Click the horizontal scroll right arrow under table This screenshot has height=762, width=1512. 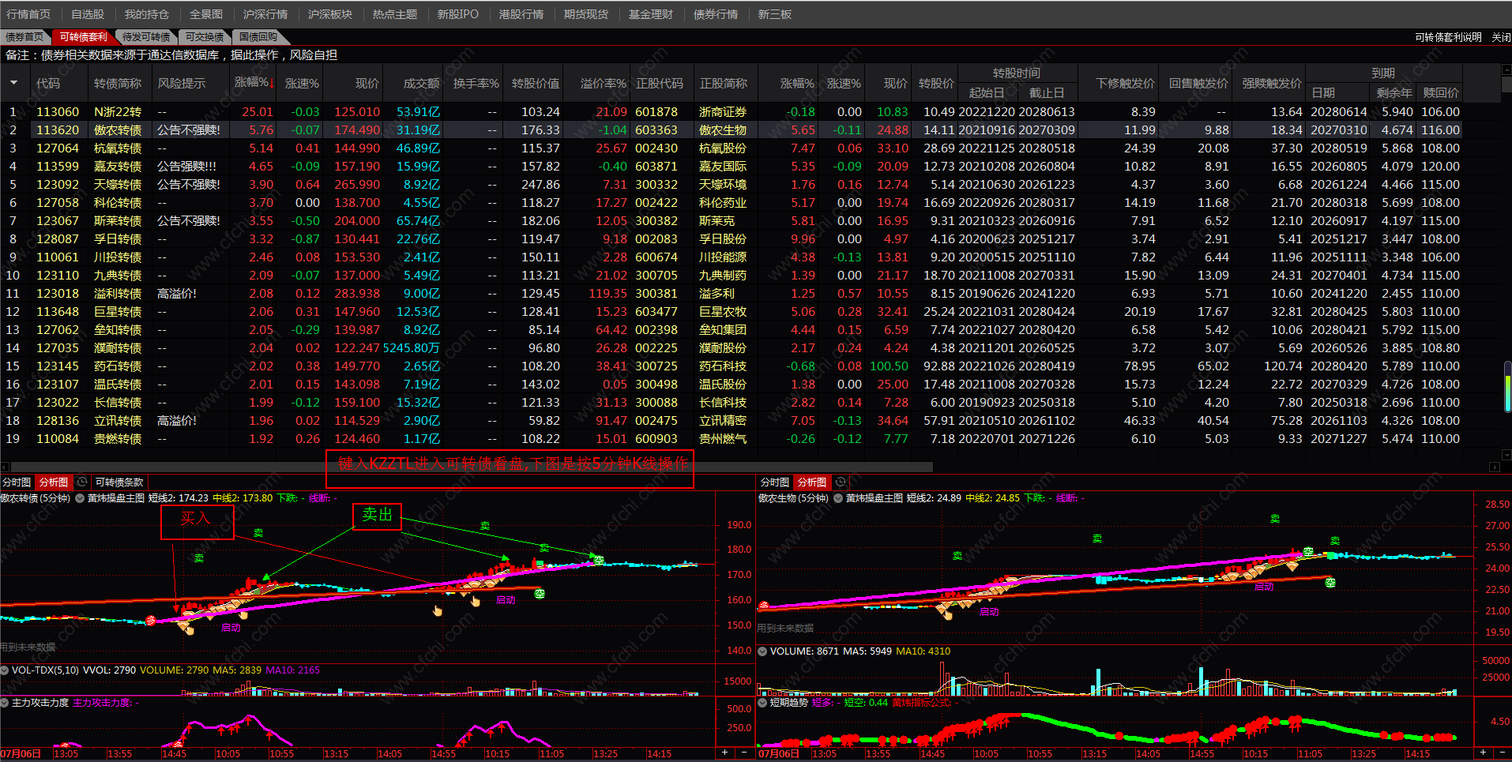[x=1494, y=467]
